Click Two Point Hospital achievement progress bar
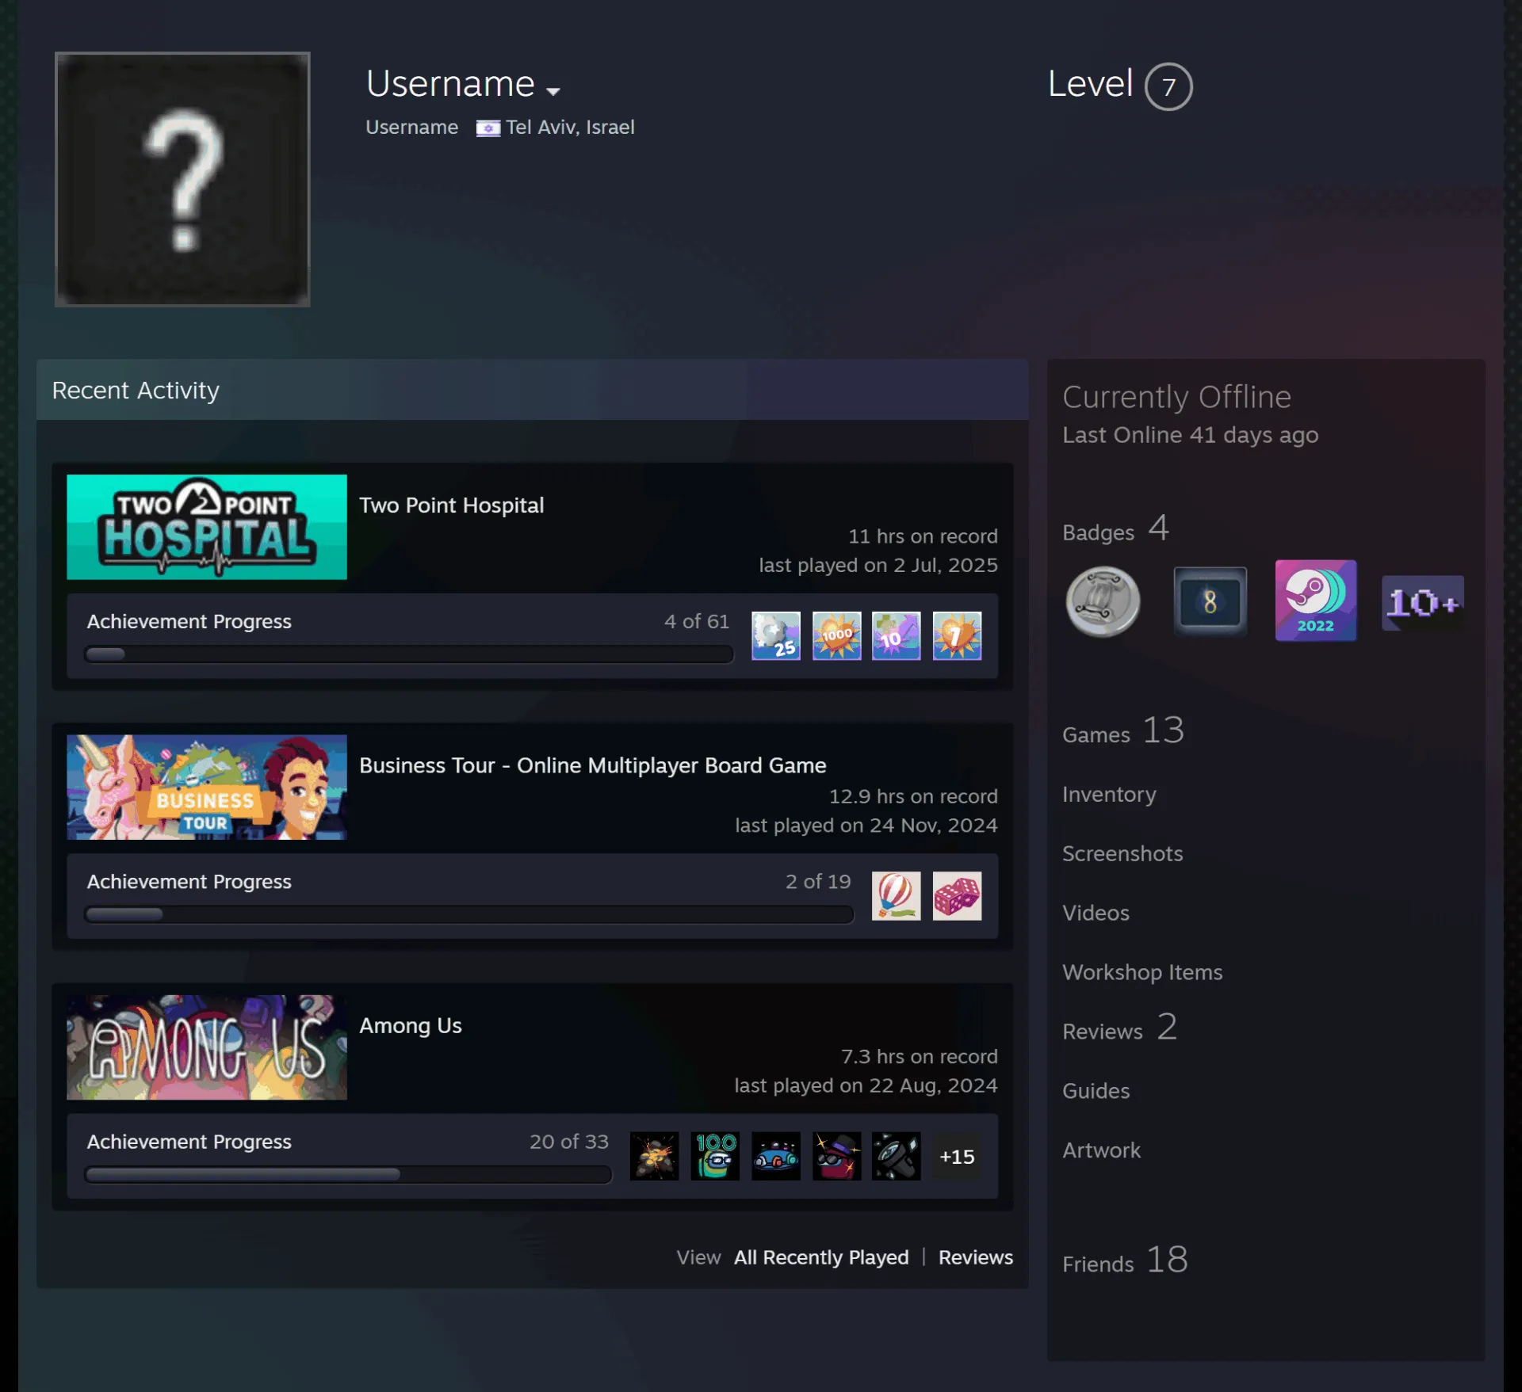Viewport: 1522px width, 1392px height. point(408,654)
